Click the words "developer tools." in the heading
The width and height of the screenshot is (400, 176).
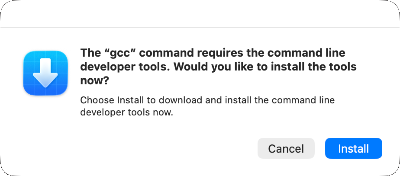pyautogui.click(x=126, y=67)
